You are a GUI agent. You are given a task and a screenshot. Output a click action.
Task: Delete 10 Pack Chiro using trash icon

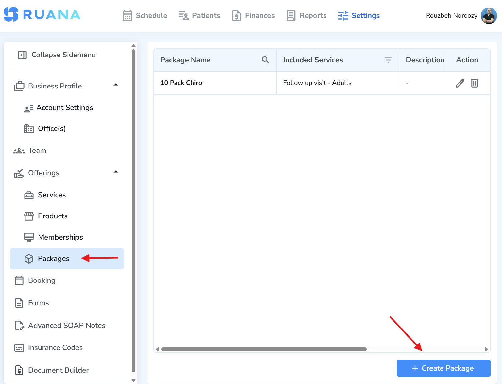click(475, 83)
